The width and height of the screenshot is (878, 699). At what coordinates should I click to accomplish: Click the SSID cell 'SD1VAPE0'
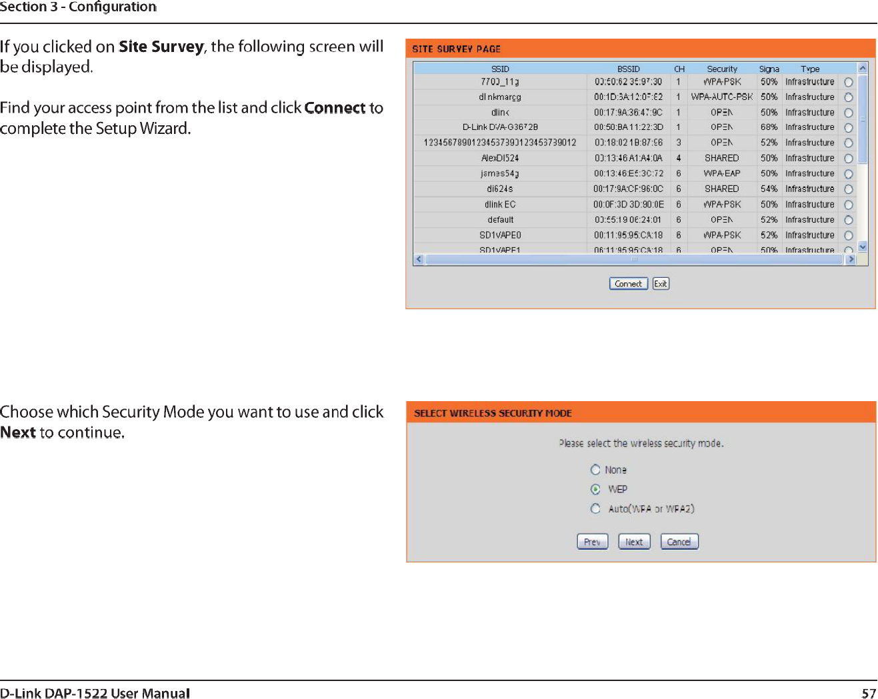click(x=500, y=235)
